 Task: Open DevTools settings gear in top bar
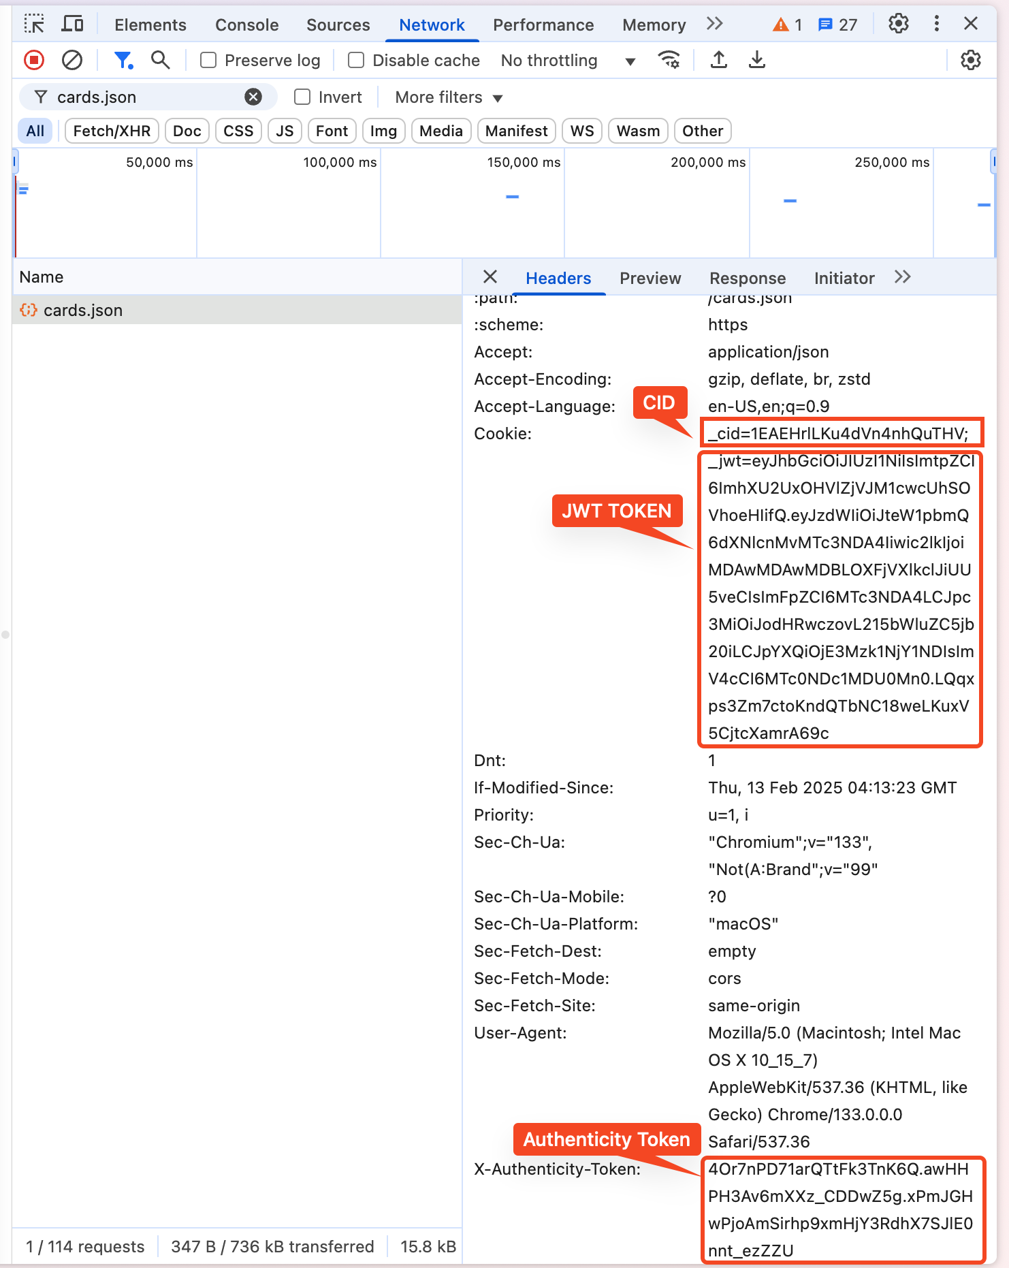tap(899, 25)
